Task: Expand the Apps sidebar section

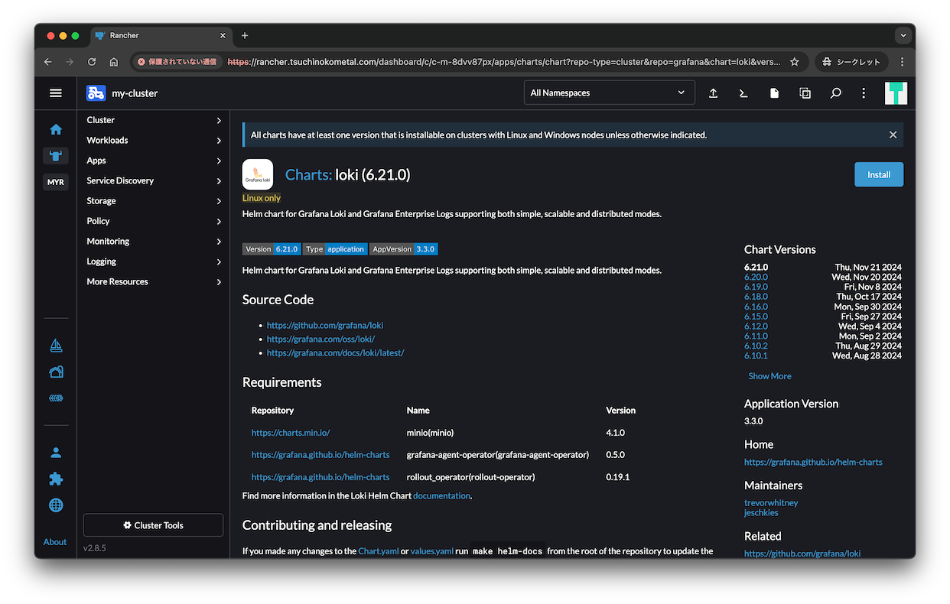Action: (153, 161)
